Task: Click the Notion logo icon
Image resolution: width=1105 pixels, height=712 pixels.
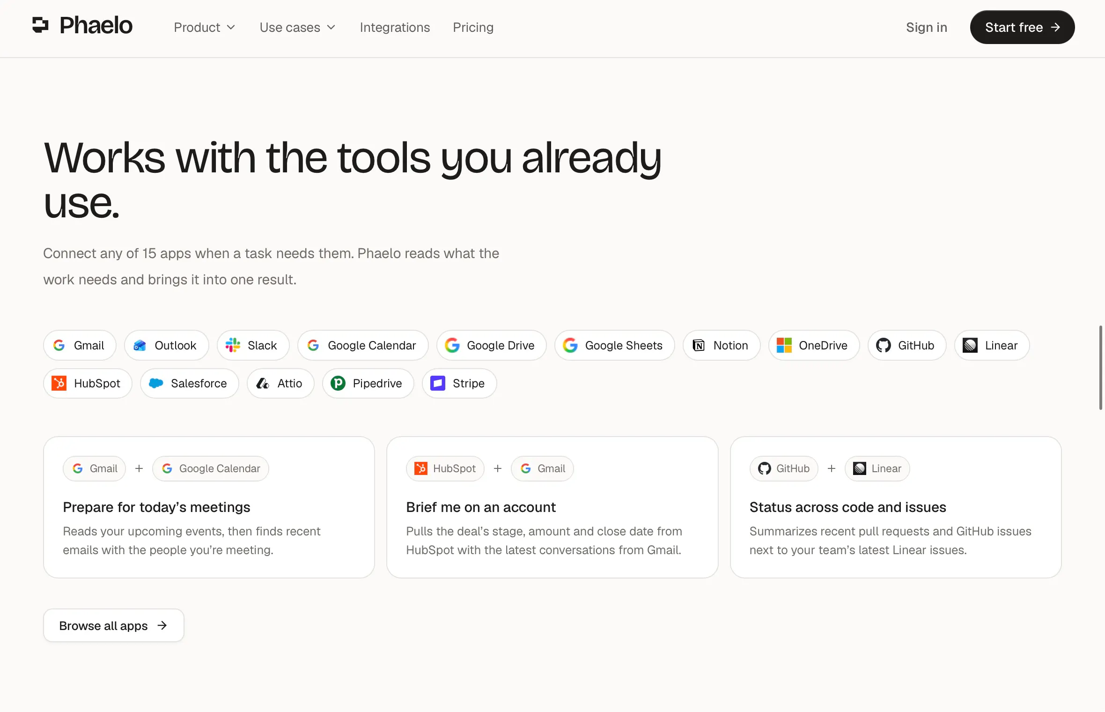Action: coord(699,345)
